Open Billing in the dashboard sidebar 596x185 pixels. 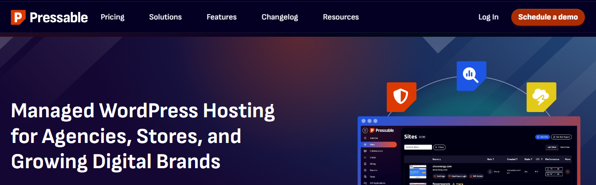tap(372, 163)
